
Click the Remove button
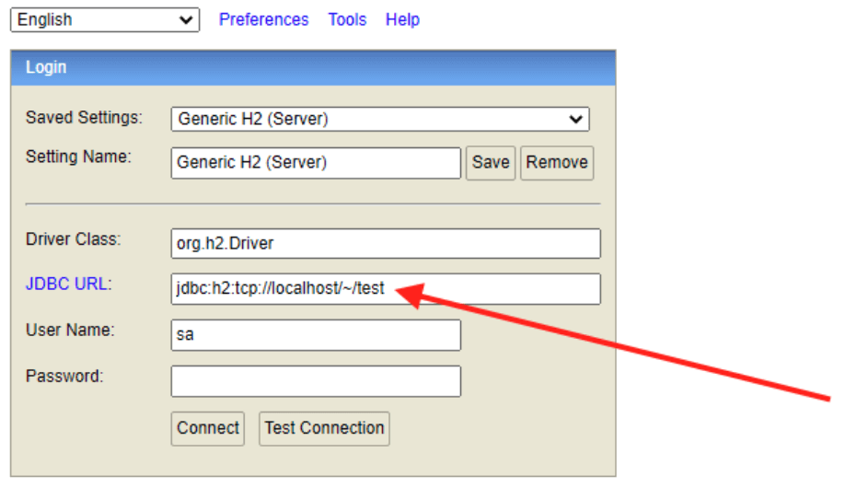557,163
